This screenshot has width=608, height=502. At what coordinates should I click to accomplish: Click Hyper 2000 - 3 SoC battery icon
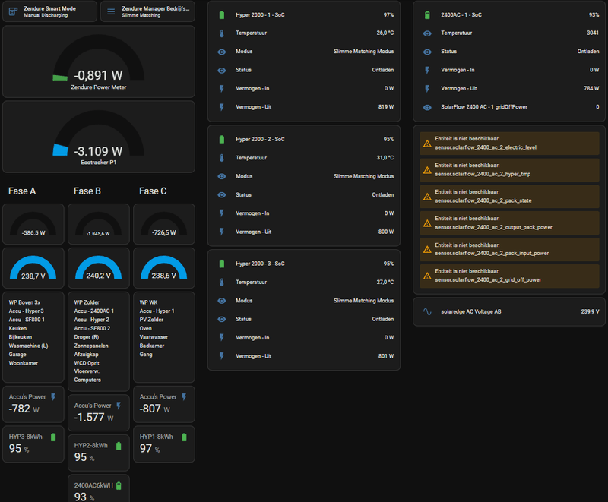tap(222, 264)
